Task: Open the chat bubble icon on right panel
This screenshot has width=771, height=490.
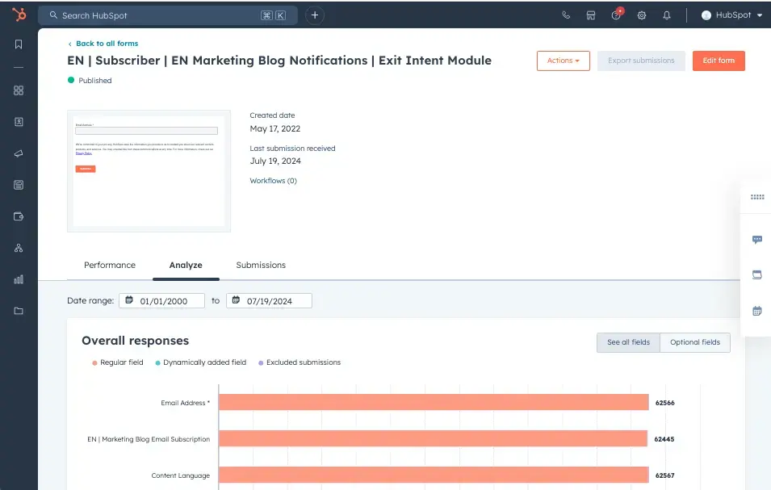Action: [x=757, y=239]
